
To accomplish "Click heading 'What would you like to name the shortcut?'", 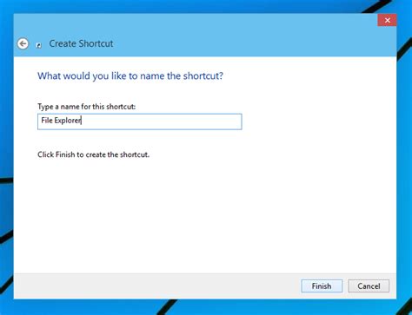I will tap(130, 76).
